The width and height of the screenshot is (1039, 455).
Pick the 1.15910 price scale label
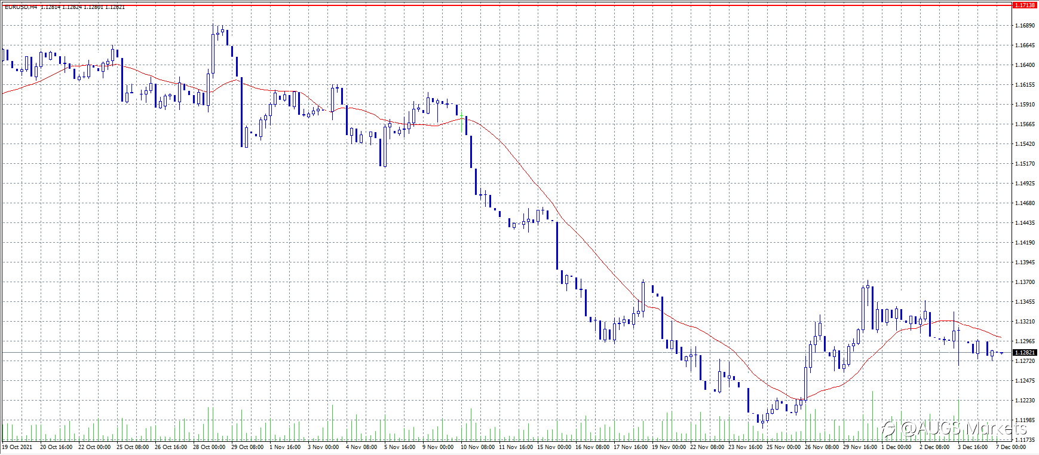tap(1025, 105)
